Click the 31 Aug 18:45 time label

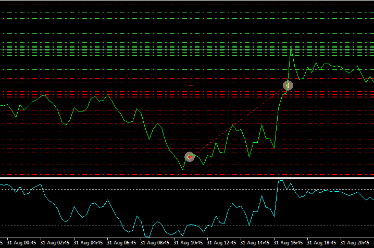(x=321, y=243)
